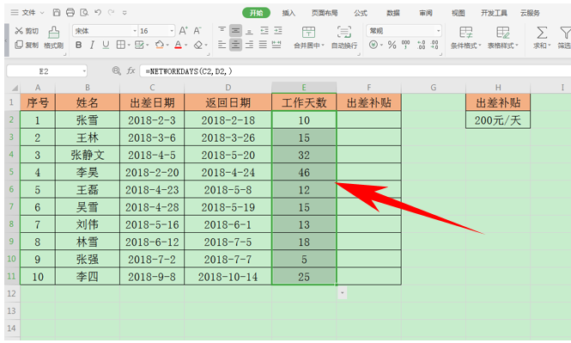571x343 pixels.
Task: Align text to bottom of cell
Action: coord(250,31)
